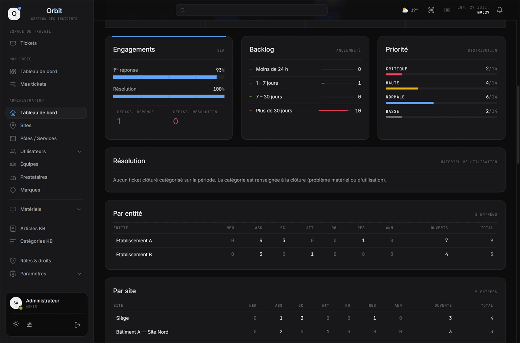Click the log out icon
Screen dimensions: 520x343
coord(78,325)
